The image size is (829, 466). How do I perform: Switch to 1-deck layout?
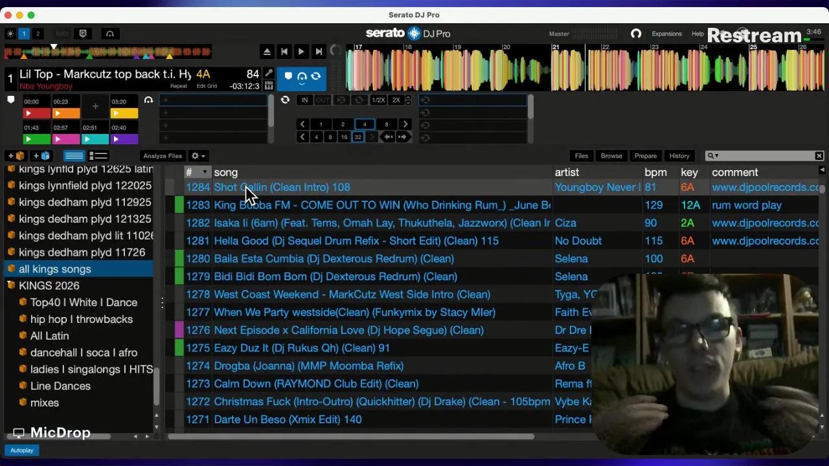(x=24, y=34)
